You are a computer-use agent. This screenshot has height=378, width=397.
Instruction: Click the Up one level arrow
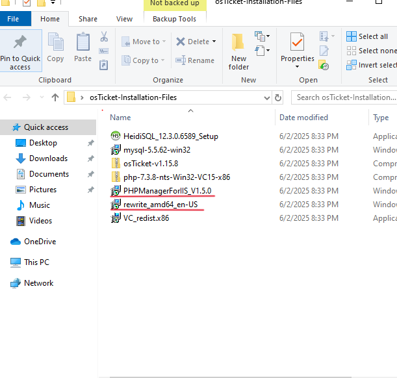pyautogui.click(x=55, y=97)
